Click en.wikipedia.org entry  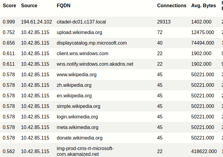[74, 96]
